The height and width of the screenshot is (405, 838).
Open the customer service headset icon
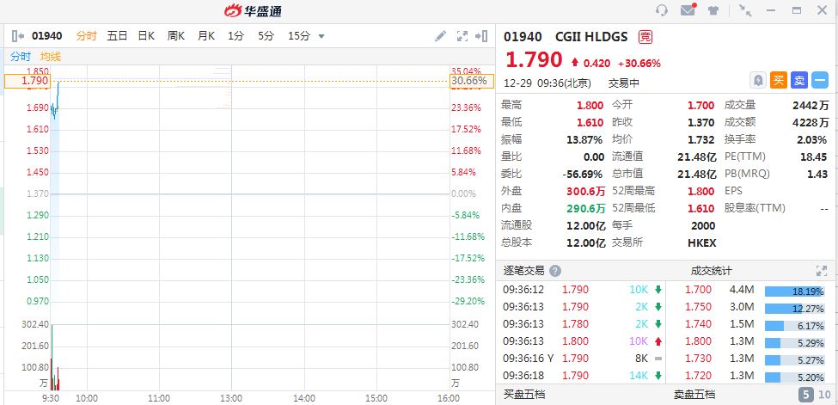662,10
